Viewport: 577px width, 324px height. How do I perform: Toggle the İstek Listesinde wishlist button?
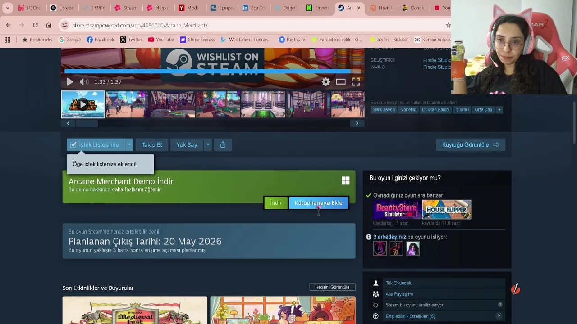click(95, 145)
